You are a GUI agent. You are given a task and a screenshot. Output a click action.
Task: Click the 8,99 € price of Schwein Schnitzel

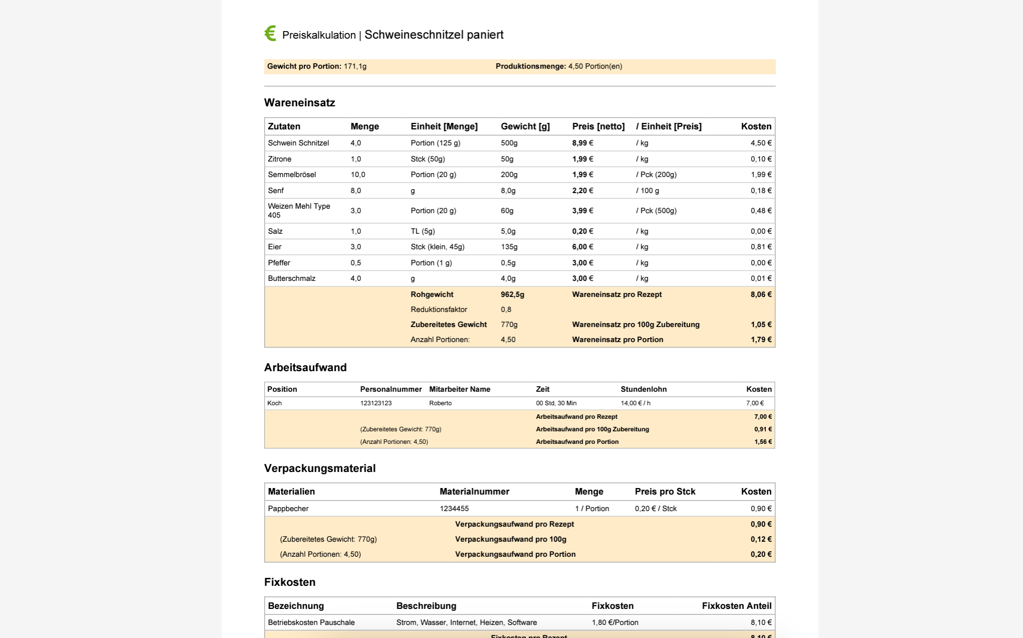coord(583,143)
